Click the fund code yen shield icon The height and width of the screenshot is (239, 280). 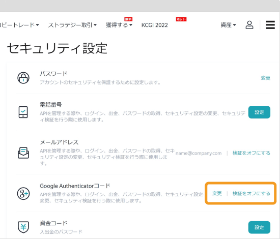coord(23,227)
